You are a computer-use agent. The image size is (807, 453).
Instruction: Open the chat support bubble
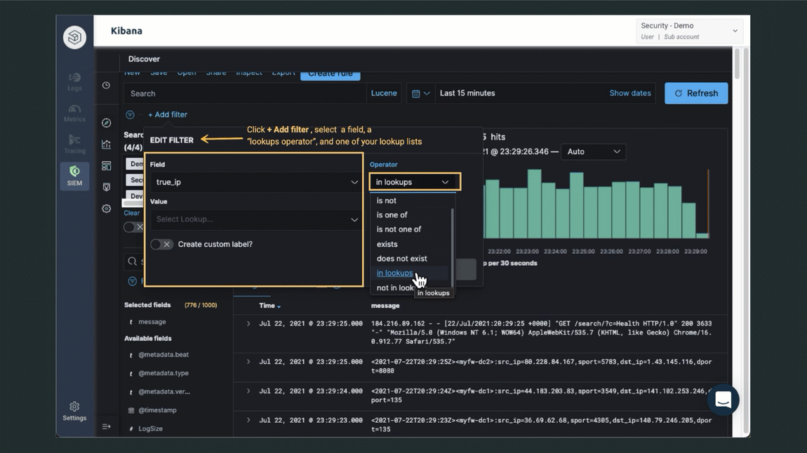pyautogui.click(x=723, y=400)
